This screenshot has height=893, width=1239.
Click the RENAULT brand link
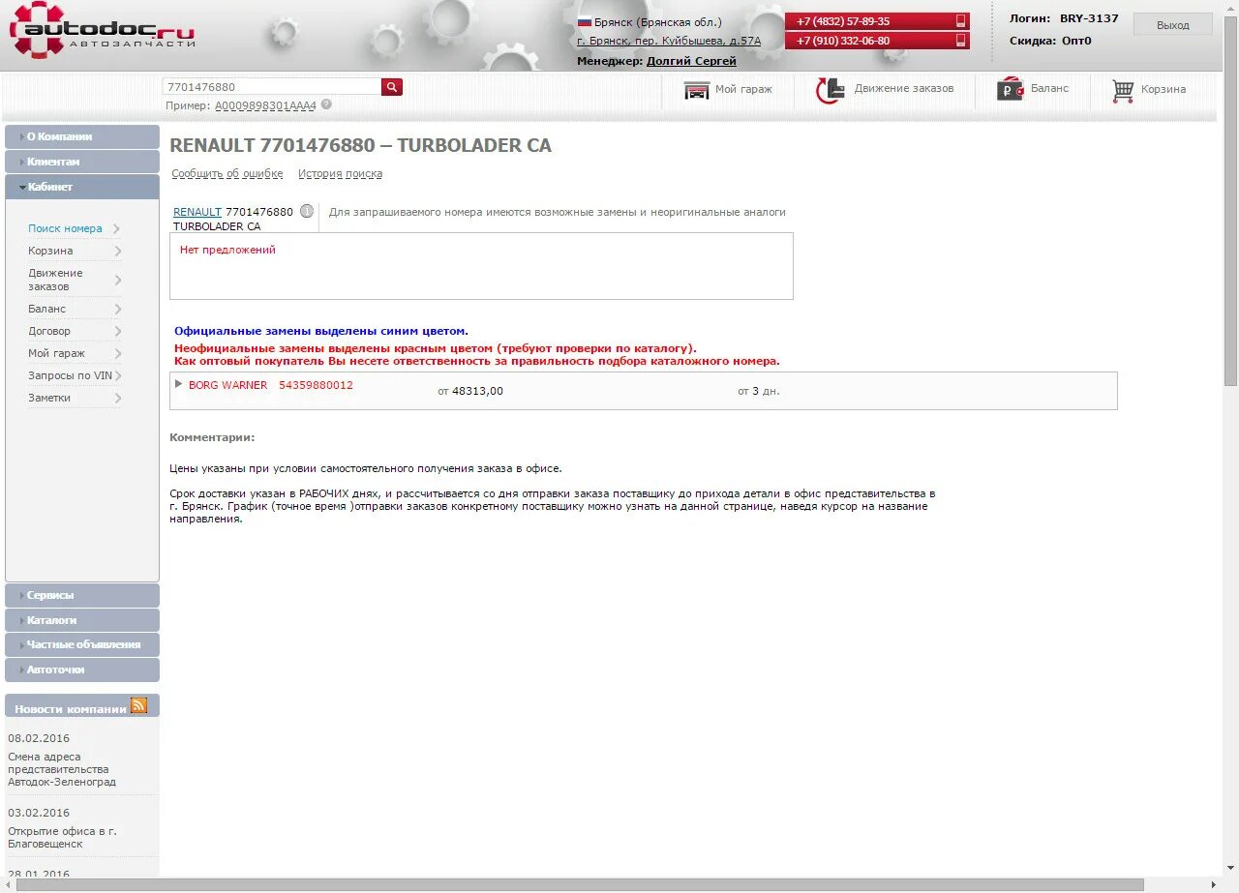[x=197, y=212]
